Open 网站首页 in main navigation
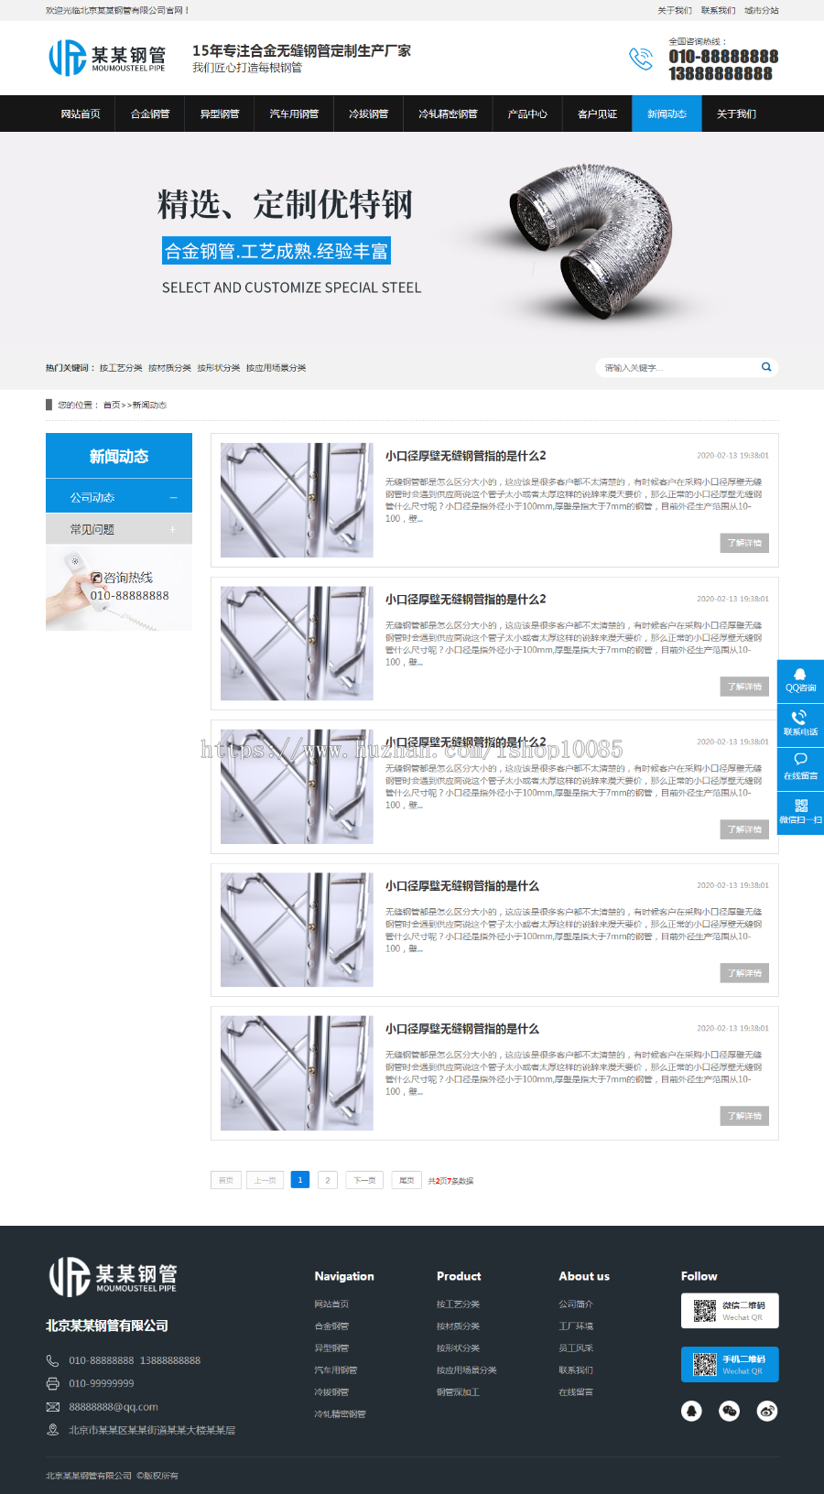 coord(81,114)
